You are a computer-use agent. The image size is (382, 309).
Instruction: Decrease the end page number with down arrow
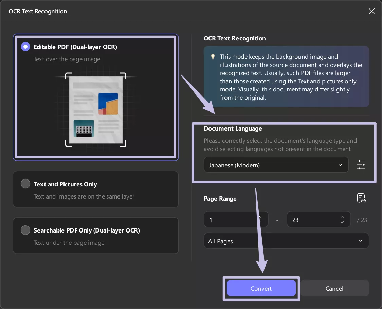click(342, 222)
